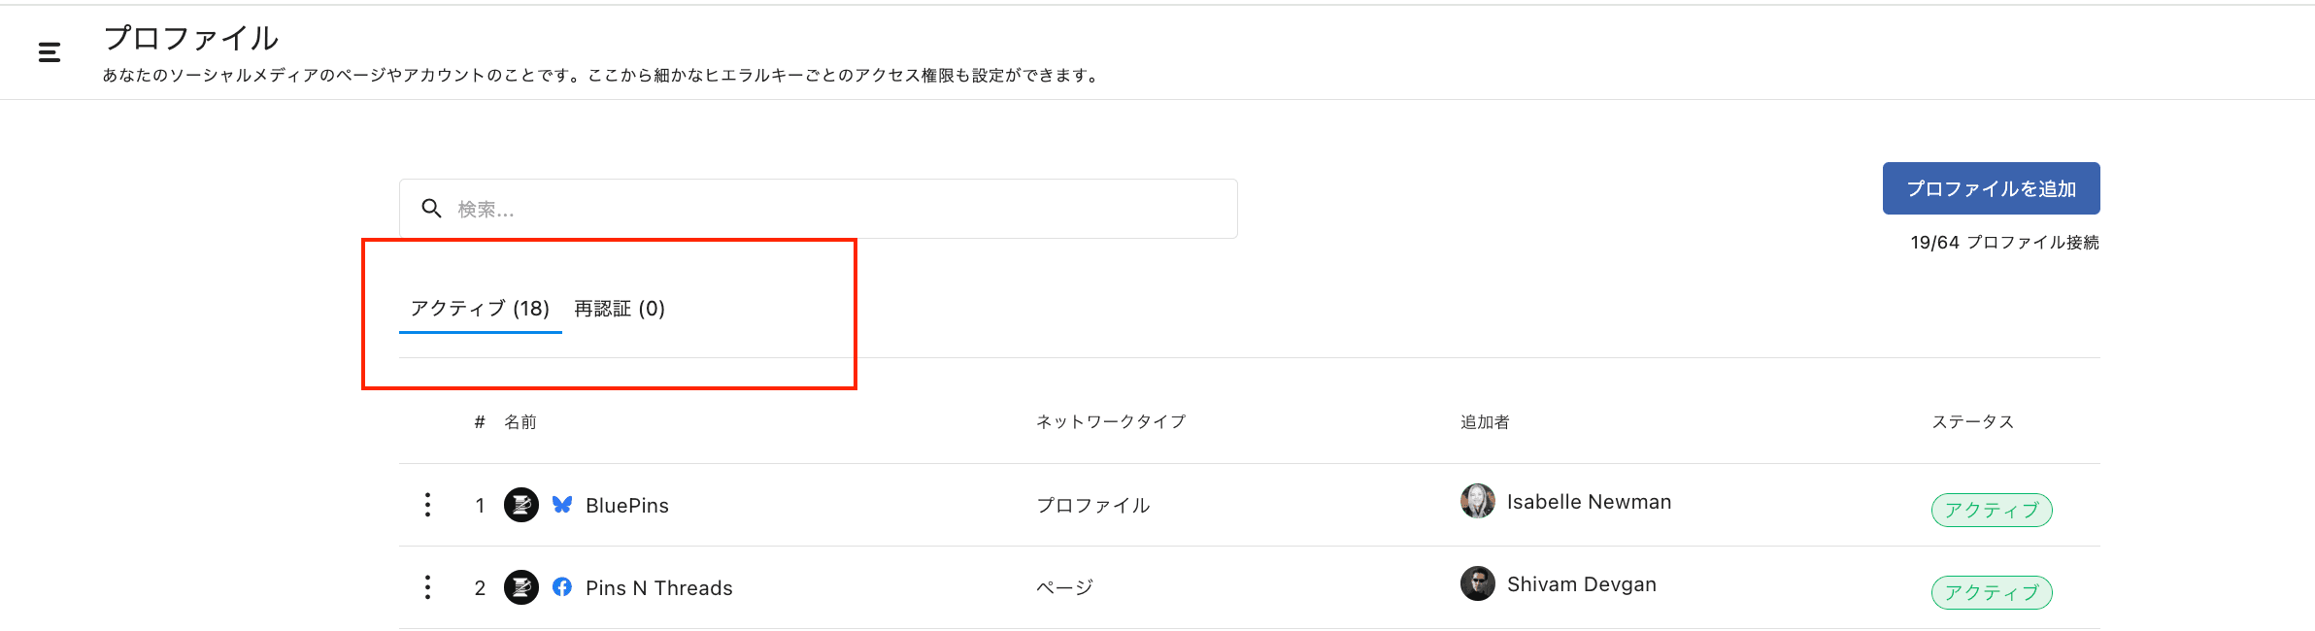
Task: Click the search magnifier icon
Action: [431, 209]
